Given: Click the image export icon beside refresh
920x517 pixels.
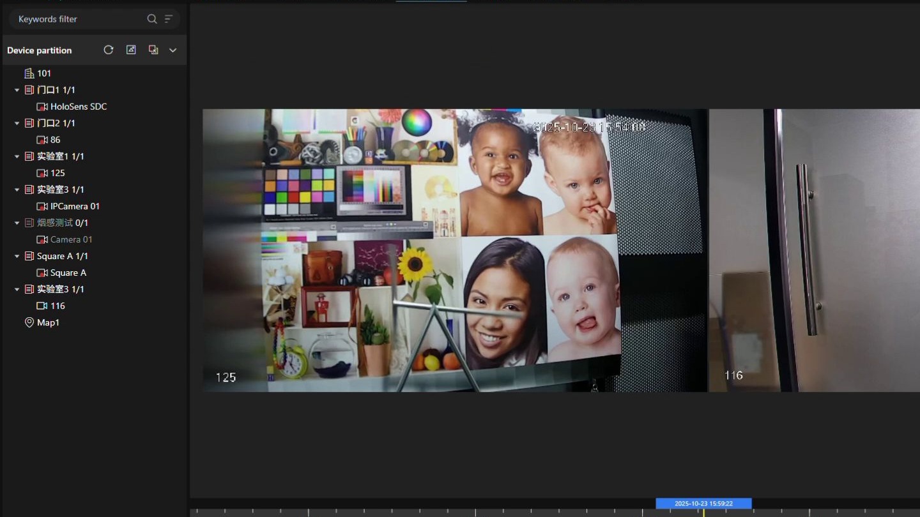Looking at the screenshot, I should [x=131, y=50].
